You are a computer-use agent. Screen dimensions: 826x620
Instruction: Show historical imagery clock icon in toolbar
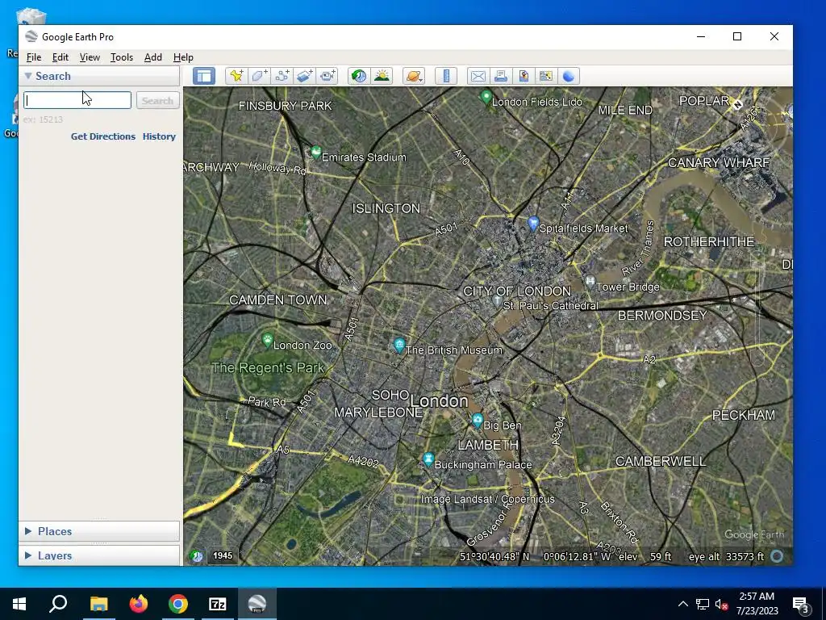tap(359, 76)
